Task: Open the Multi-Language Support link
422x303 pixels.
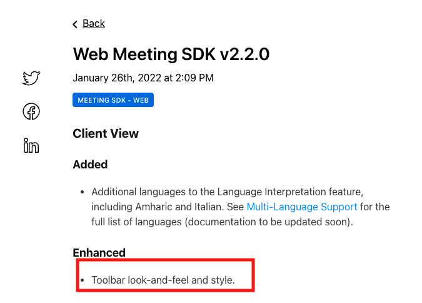Action: (x=302, y=207)
